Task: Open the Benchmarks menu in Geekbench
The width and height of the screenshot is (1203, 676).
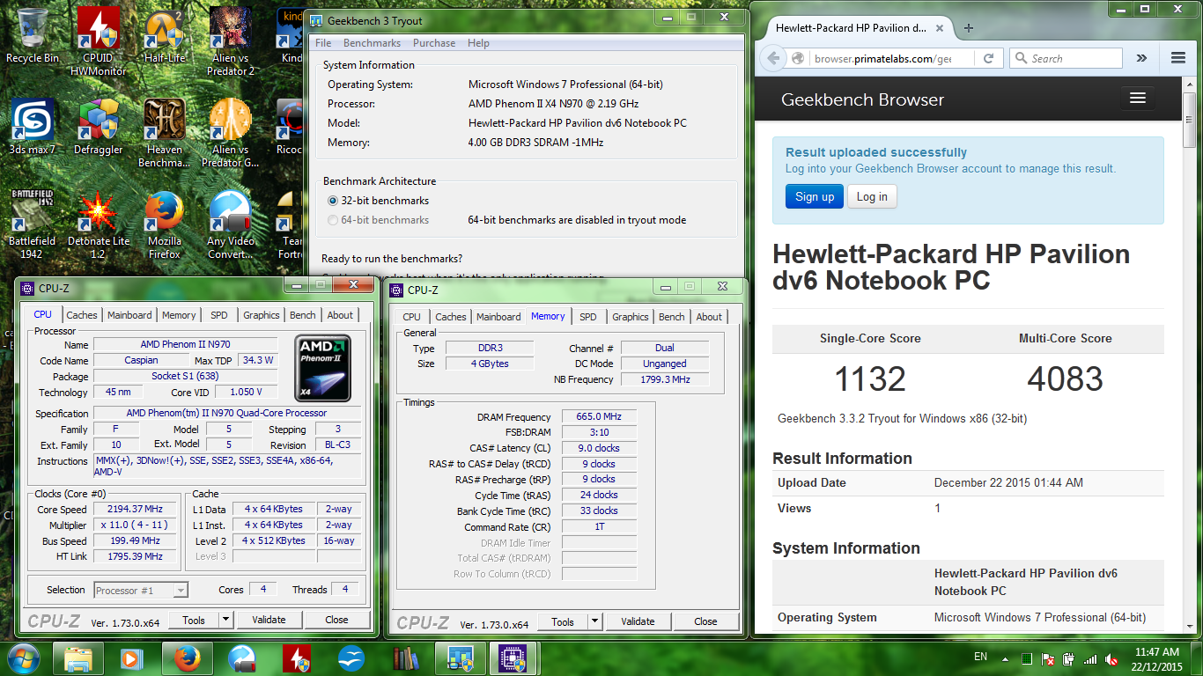Action: (372, 43)
